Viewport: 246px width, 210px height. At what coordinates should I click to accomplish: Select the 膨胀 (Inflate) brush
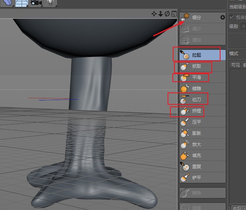[x=202, y=133]
